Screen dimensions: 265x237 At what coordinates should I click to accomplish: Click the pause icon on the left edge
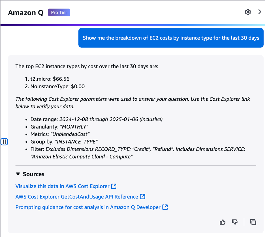[4, 142]
